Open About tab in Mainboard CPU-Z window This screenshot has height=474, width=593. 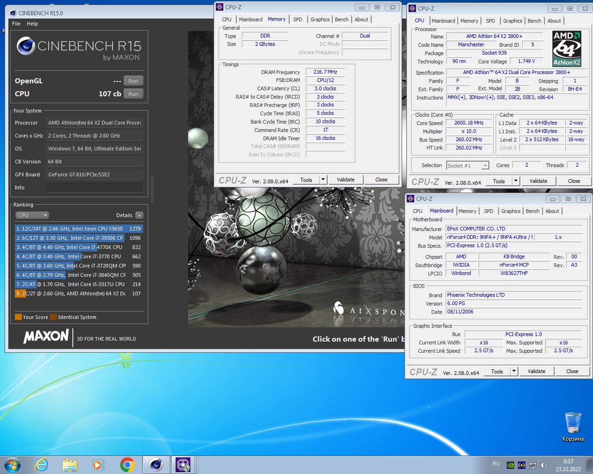pos(552,211)
